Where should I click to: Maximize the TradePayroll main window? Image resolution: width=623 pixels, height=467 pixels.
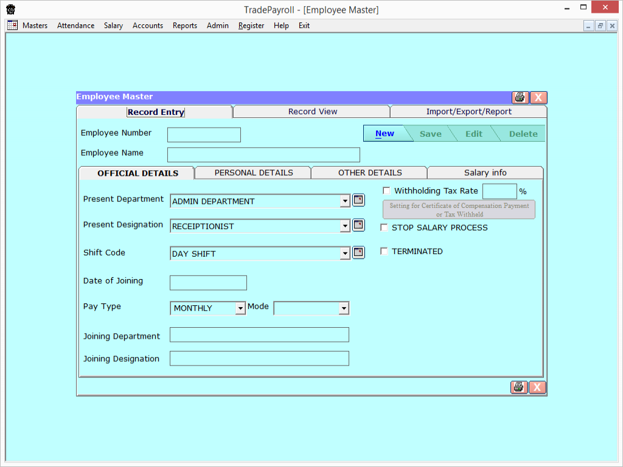(583, 7)
